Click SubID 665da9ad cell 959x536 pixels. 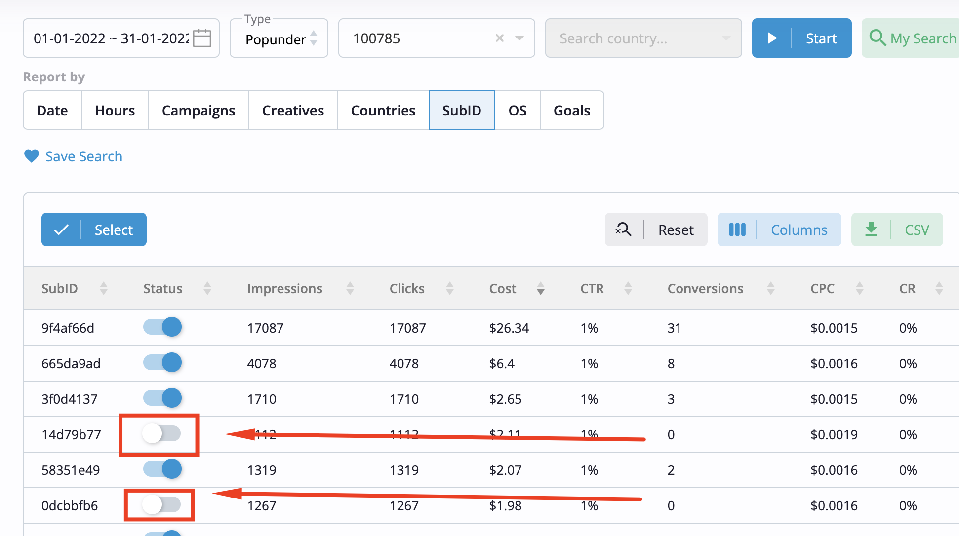click(x=71, y=363)
